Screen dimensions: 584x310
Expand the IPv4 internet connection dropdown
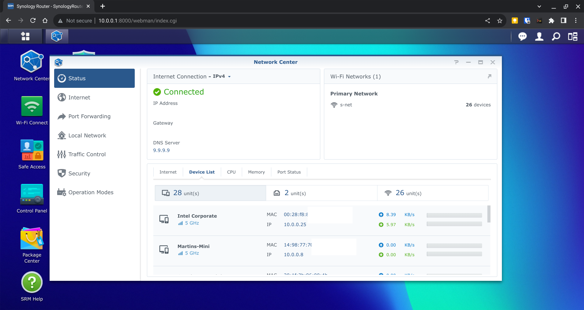click(x=229, y=77)
